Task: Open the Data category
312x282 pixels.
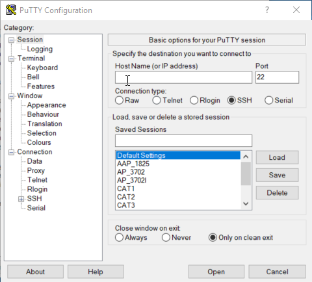Action: 34,161
